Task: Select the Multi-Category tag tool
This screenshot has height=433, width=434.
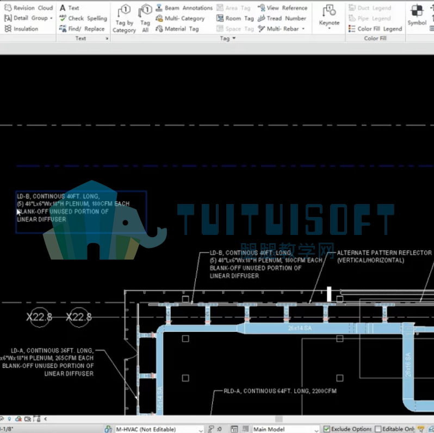Action: pos(180,18)
